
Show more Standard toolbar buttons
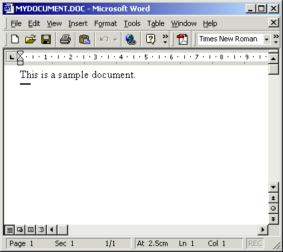pos(165,39)
